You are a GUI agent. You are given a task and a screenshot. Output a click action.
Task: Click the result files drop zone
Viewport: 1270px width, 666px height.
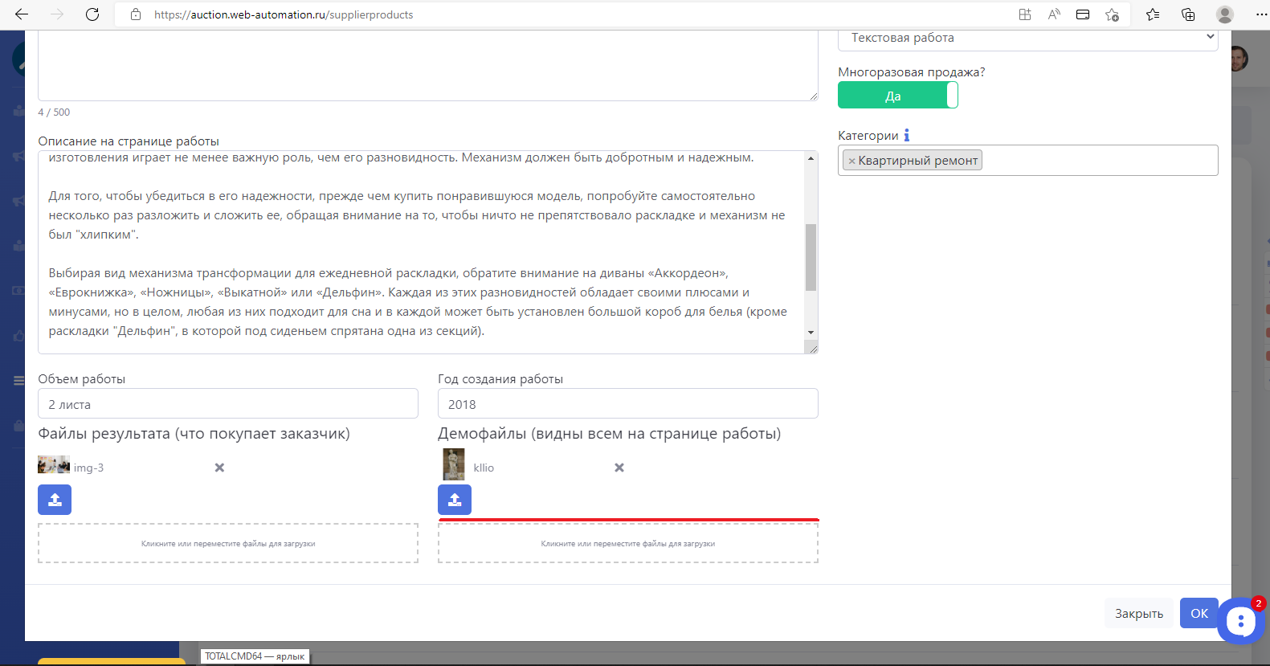point(228,543)
